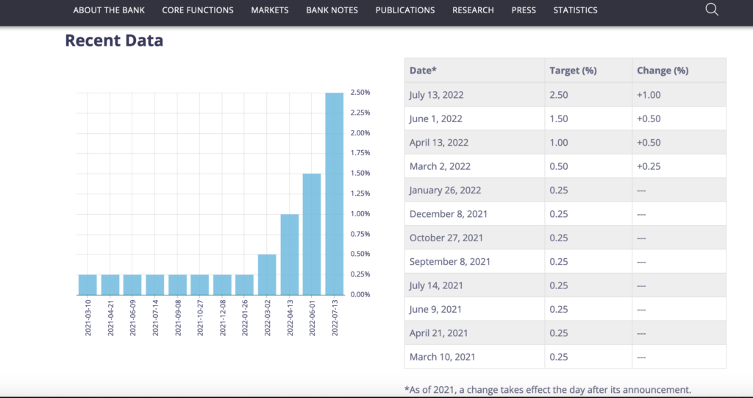Click the 2021-03-10 chart bar
The width and height of the screenshot is (753, 398).
[88, 285]
